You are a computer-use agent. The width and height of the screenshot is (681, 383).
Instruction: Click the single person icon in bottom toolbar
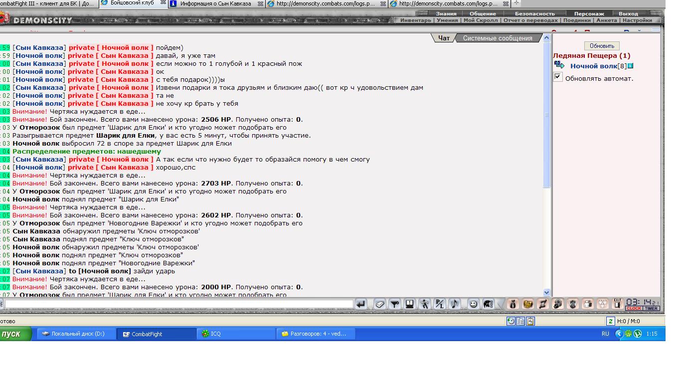(588, 304)
